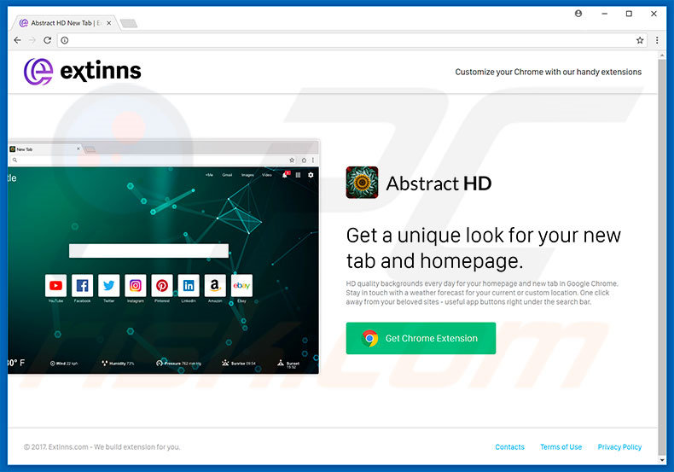
Task: Click the Humidity weather item in preview
Action: coord(118,364)
